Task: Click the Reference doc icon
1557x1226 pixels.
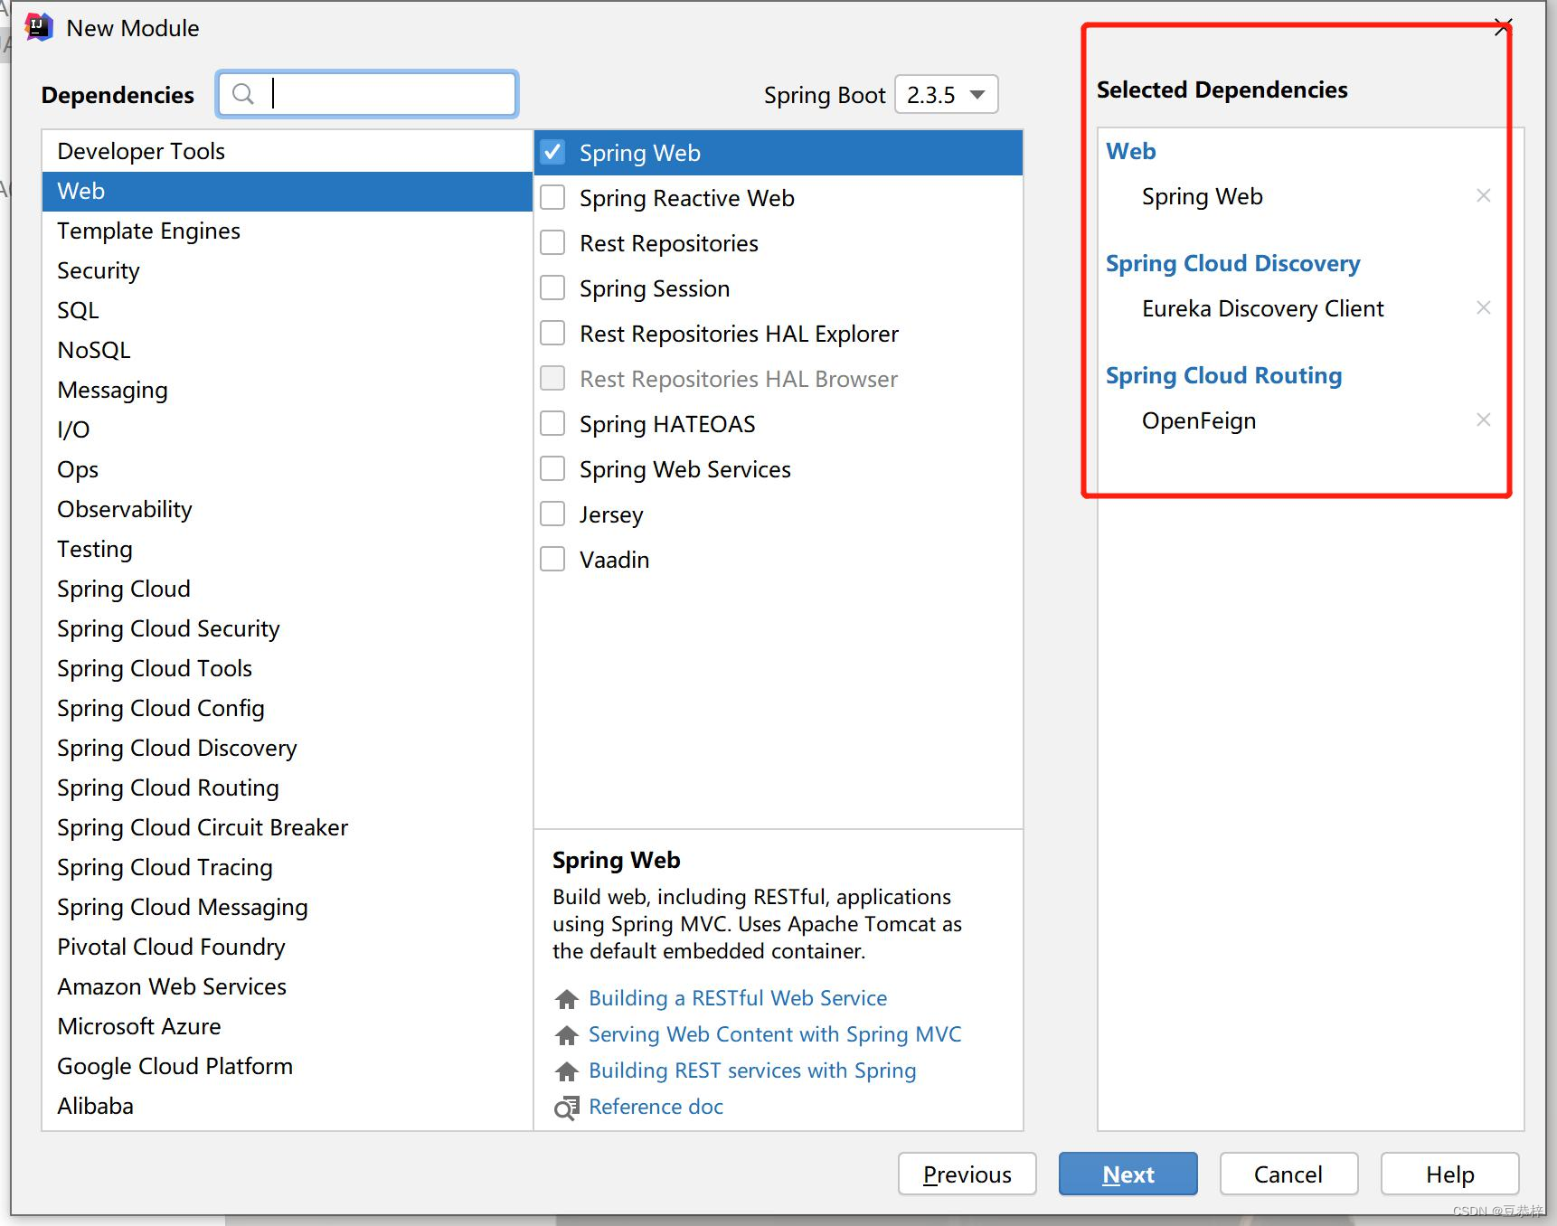Action: (567, 1108)
